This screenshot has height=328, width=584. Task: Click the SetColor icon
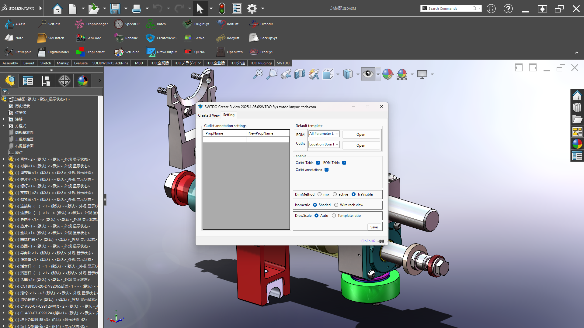coord(119,52)
